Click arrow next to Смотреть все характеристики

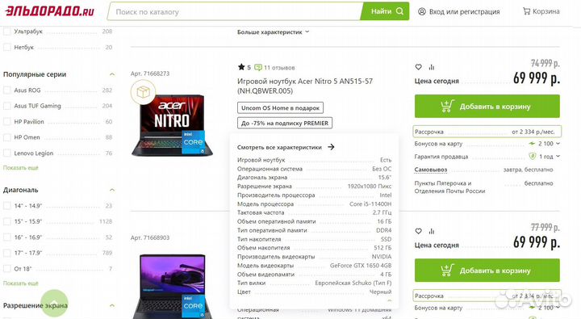coord(331,147)
